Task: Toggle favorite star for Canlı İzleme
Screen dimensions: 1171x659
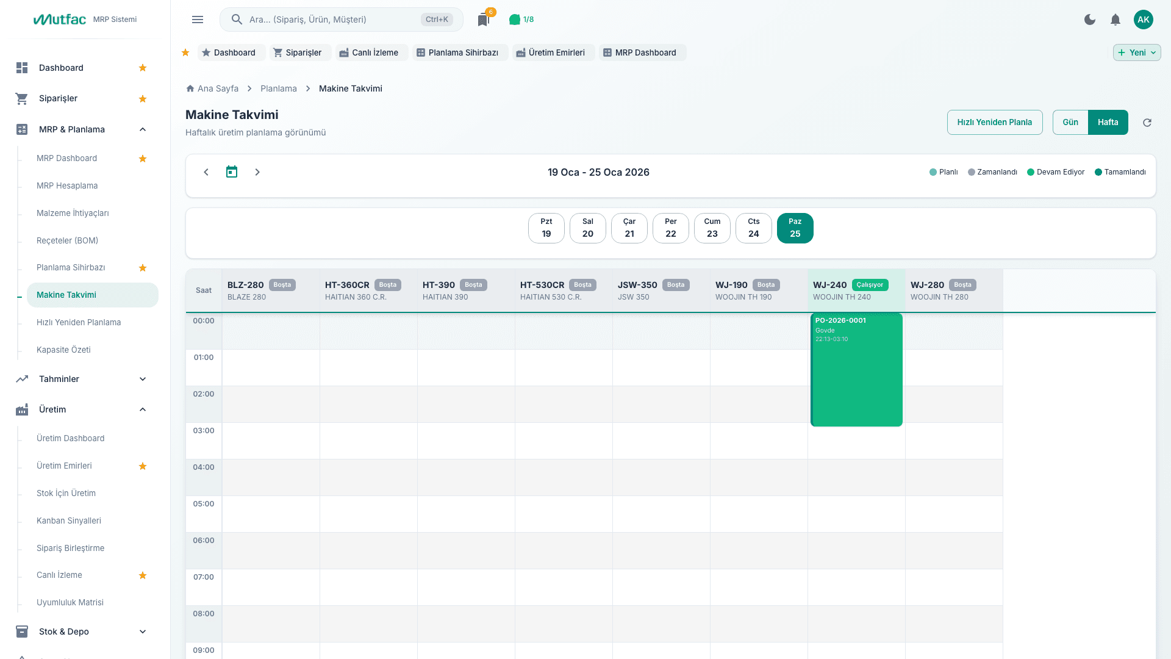Action: coord(143,575)
